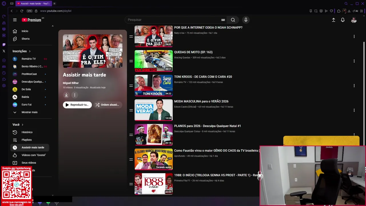Image resolution: width=366 pixels, height=206 pixels.
Task: Click the snapshot capture icon in toolbar
Action: 316,11
